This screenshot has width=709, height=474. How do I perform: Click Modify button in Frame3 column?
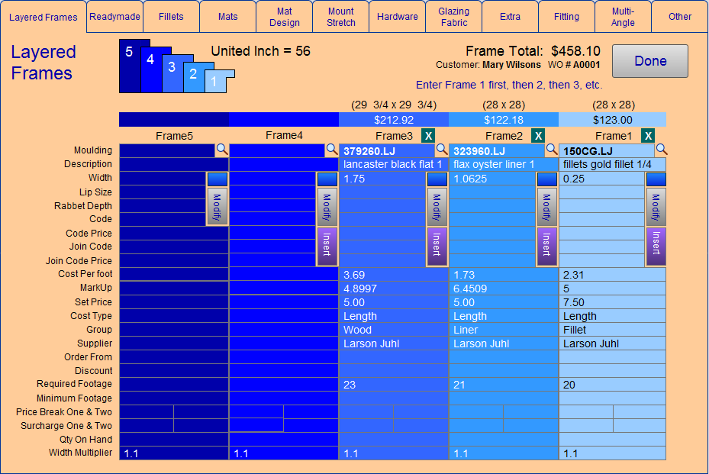click(x=437, y=206)
